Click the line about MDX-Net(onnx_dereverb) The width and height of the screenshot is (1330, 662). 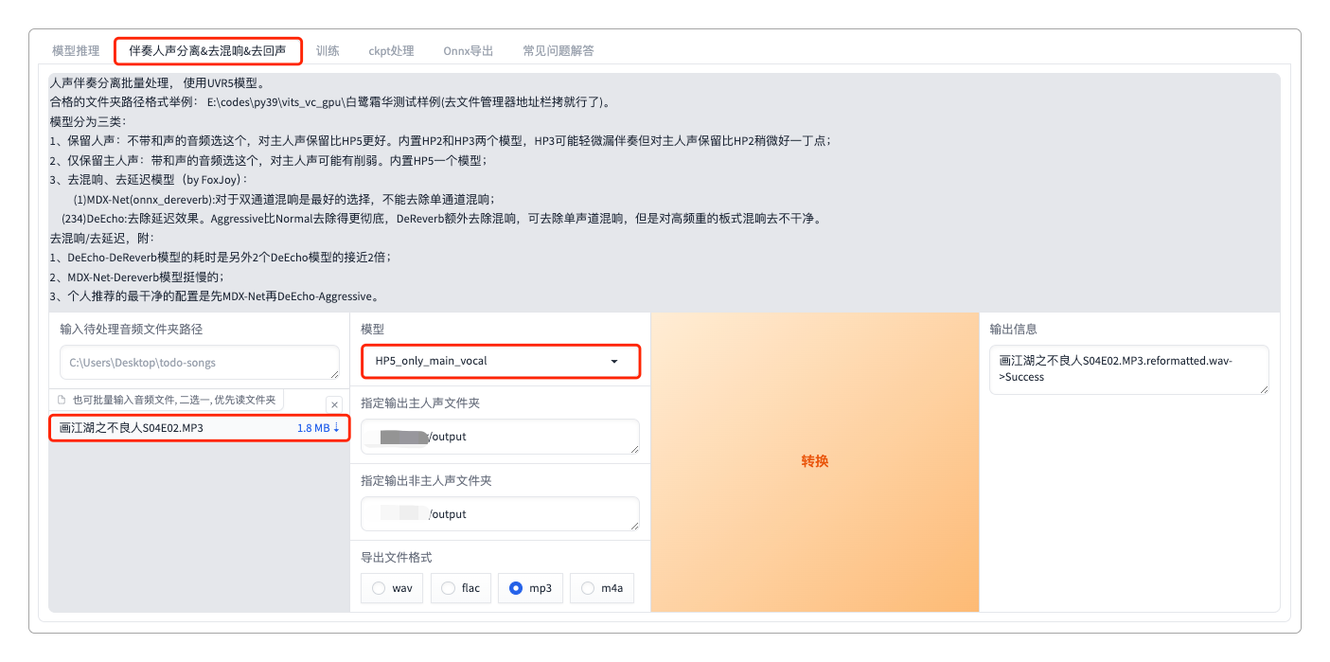tap(283, 199)
